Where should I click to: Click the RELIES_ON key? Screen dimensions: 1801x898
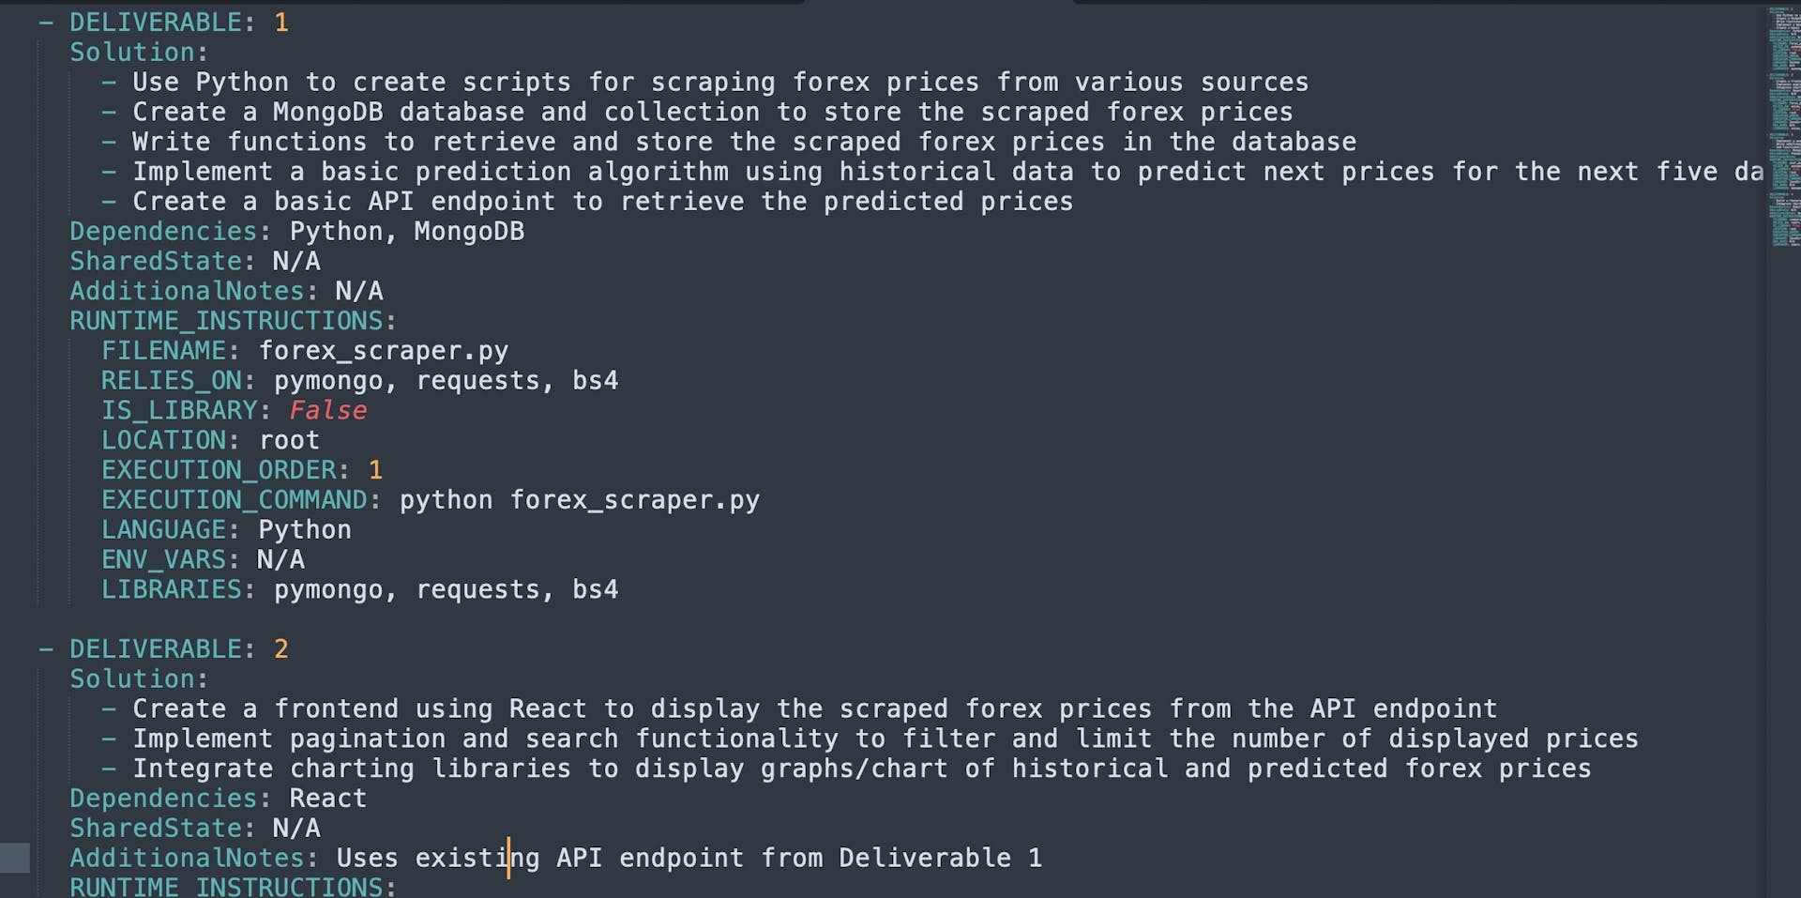pyautogui.click(x=172, y=381)
